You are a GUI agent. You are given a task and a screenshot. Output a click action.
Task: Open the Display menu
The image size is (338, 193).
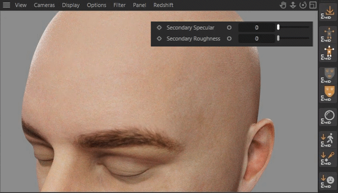tap(70, 5)
